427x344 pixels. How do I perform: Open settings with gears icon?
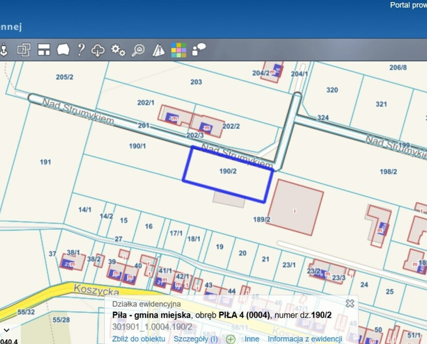click(x=118, y=50)
